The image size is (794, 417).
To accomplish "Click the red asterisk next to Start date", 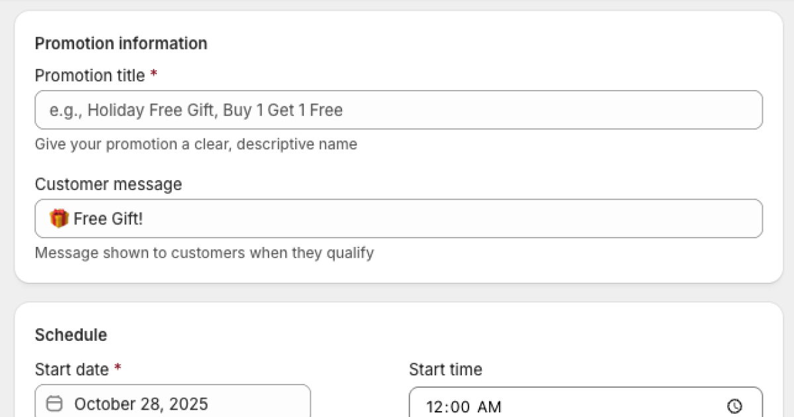I will (x=118, y=369).
